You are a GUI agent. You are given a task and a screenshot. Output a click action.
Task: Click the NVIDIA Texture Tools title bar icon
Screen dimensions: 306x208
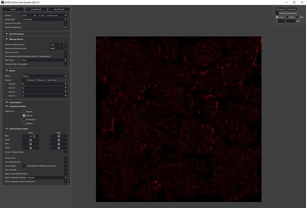[3, 2]
